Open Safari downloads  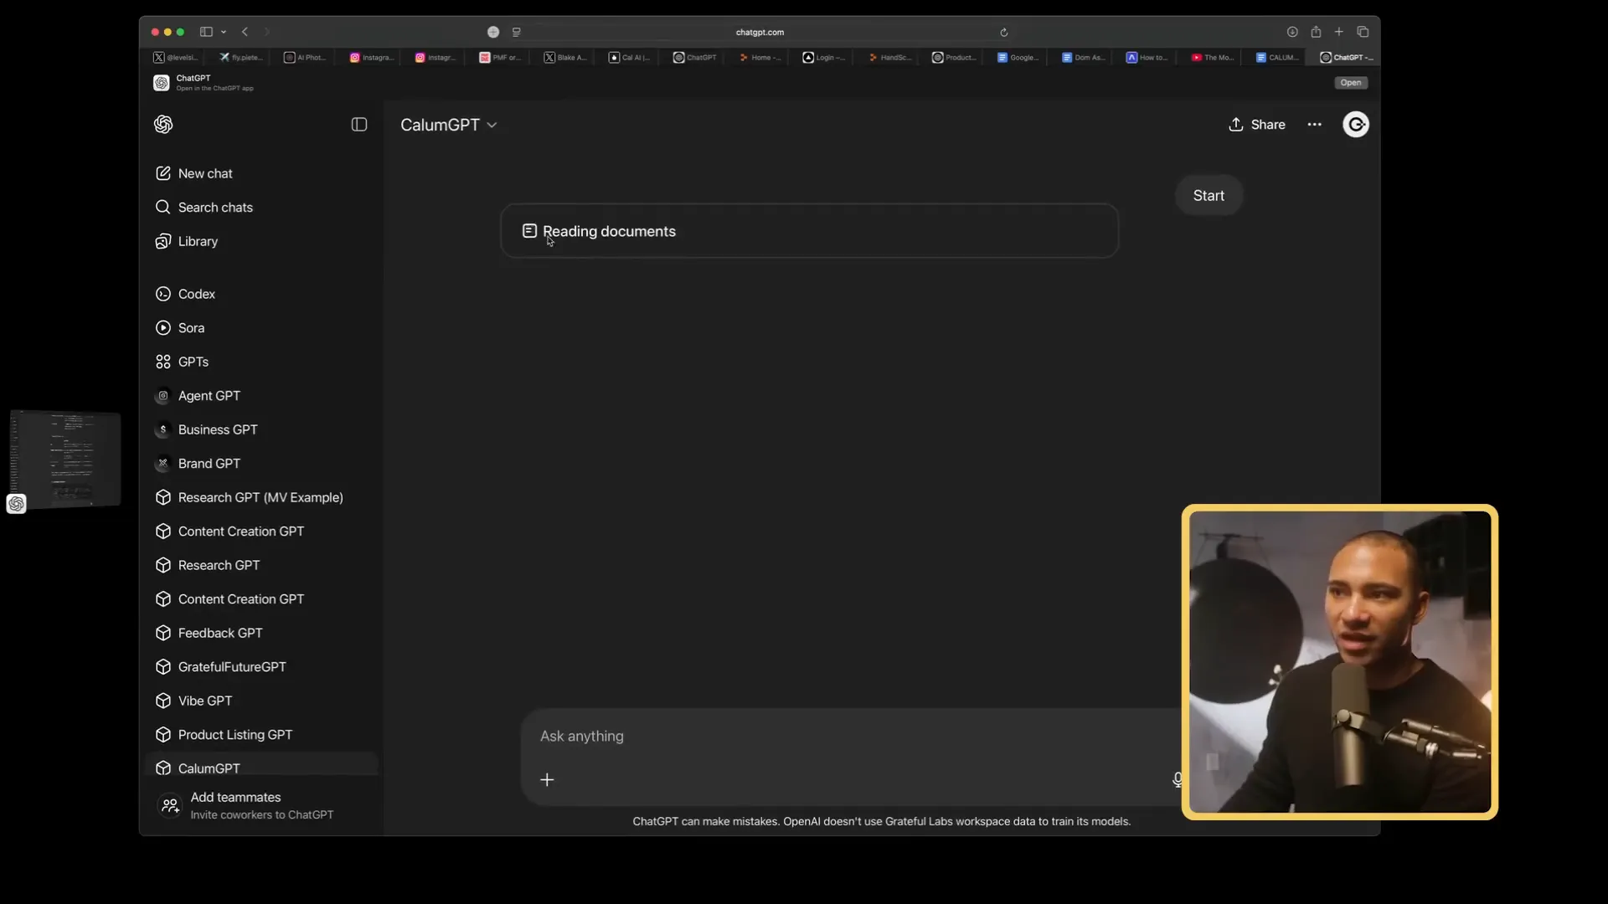(1292, 32)
